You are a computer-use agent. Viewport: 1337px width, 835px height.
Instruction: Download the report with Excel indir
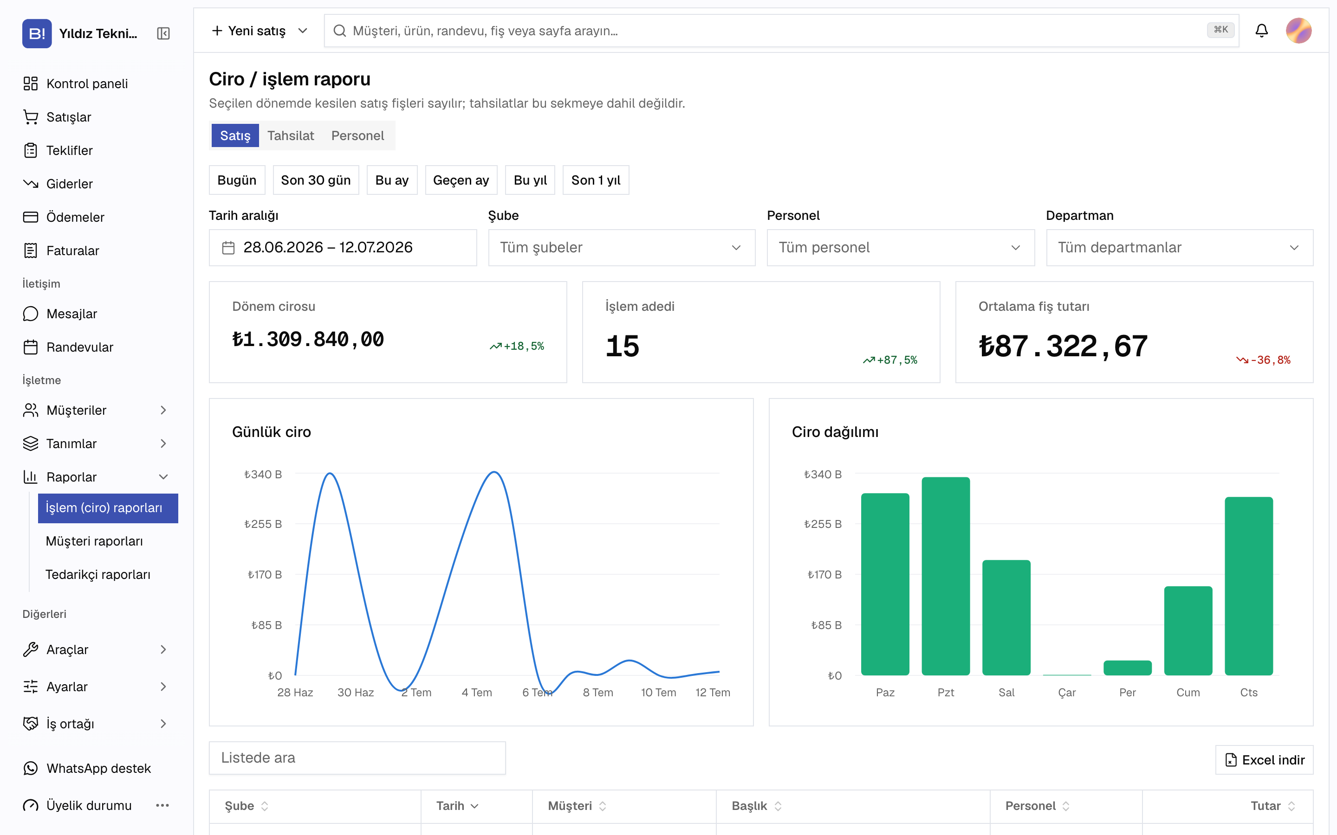click(x=1264, y=760)
